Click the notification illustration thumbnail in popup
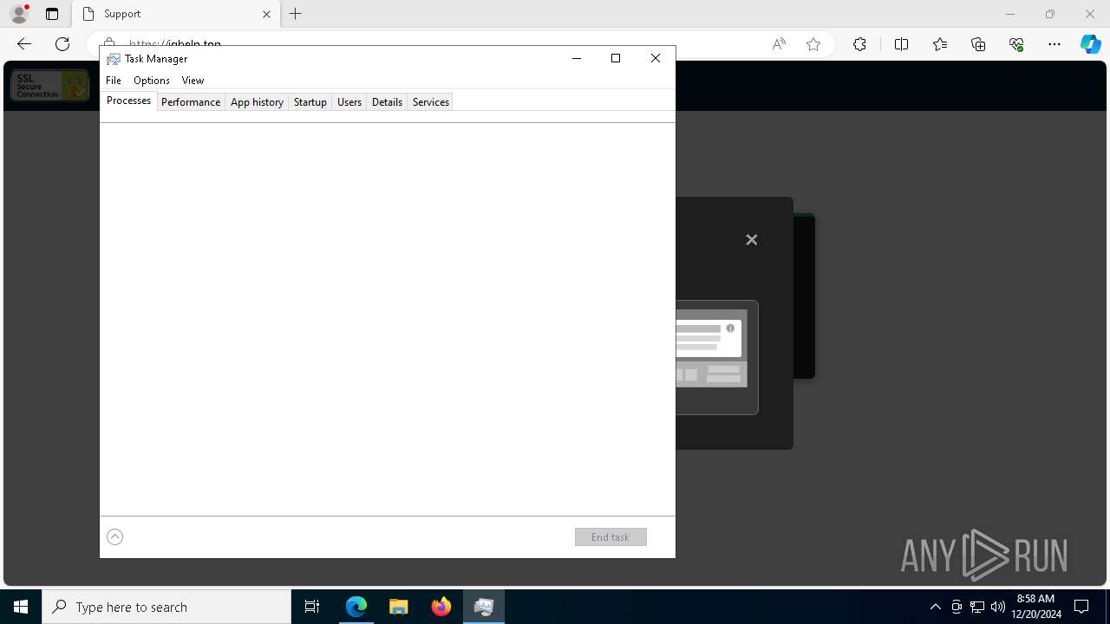1110x624 pixels. (712, 357)
